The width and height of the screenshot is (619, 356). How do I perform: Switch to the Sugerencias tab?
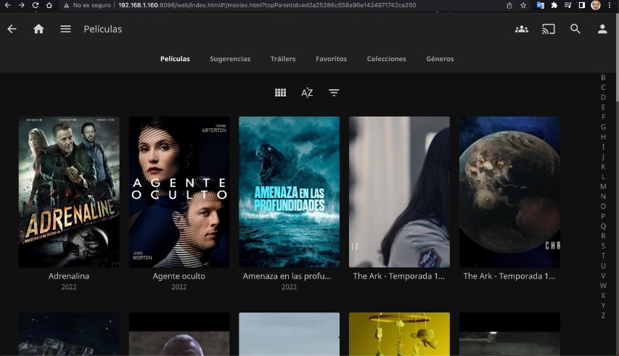(x=230, y=59)
